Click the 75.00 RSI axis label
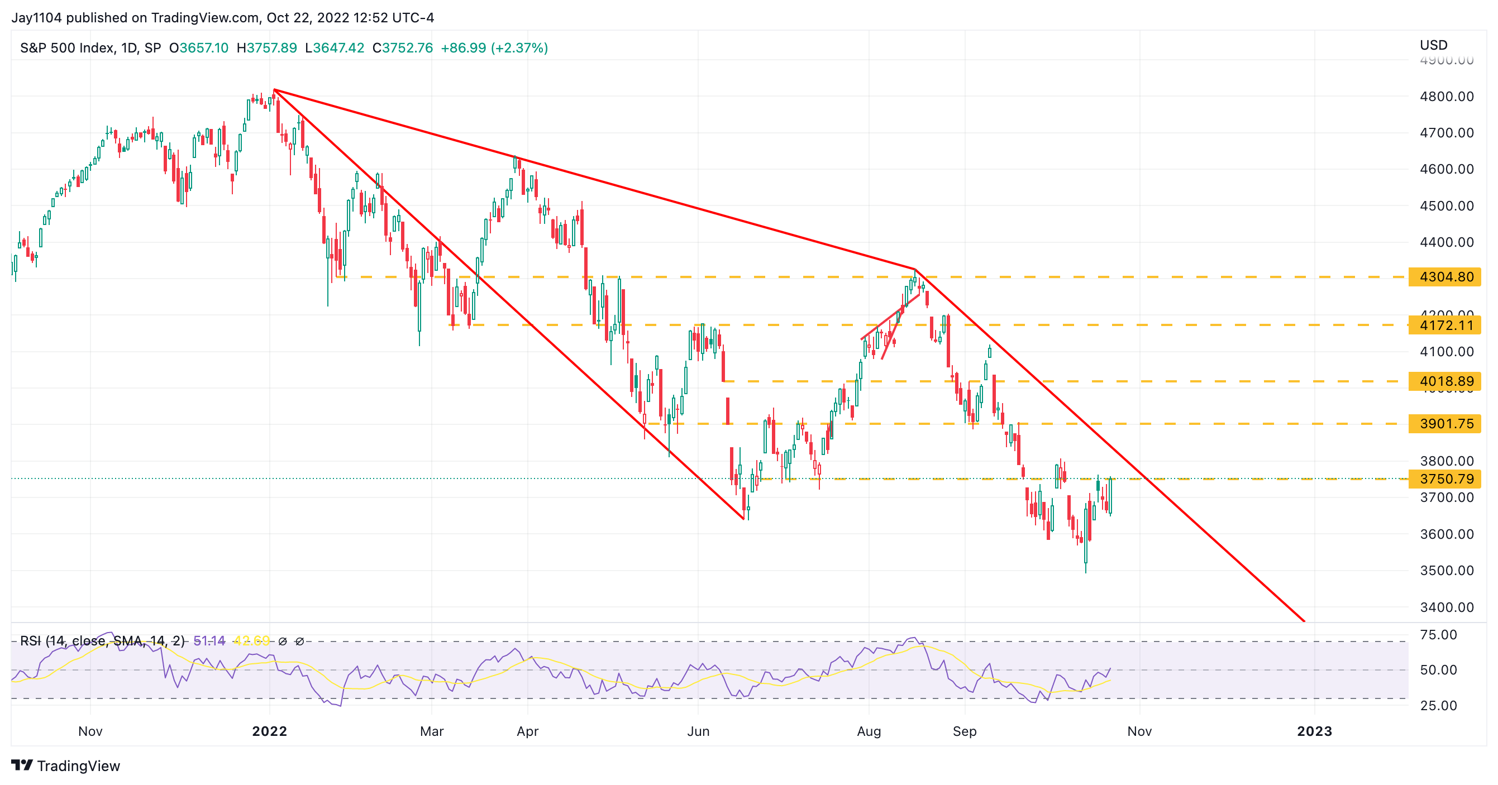 [1438, 635]
